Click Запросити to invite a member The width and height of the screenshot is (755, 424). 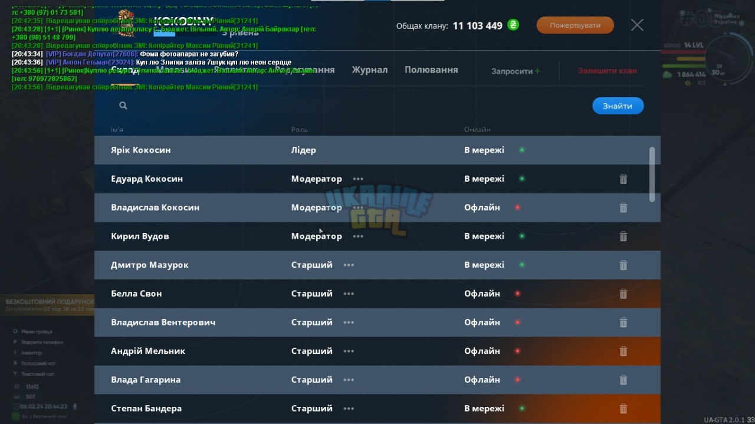click(512, 71)
